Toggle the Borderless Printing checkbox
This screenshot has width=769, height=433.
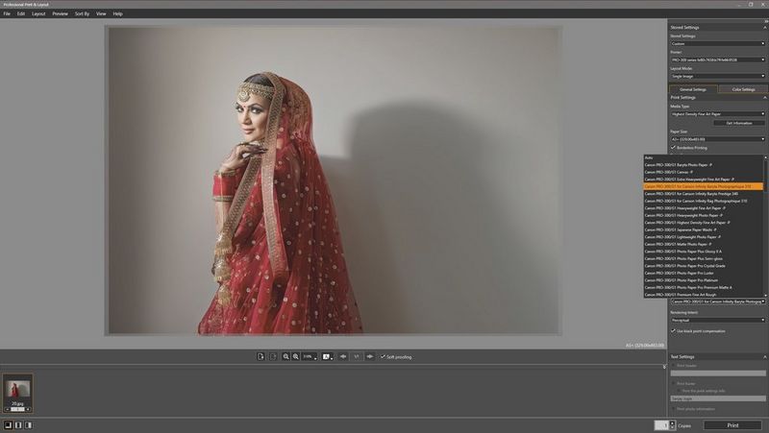(x=674, y=148)
